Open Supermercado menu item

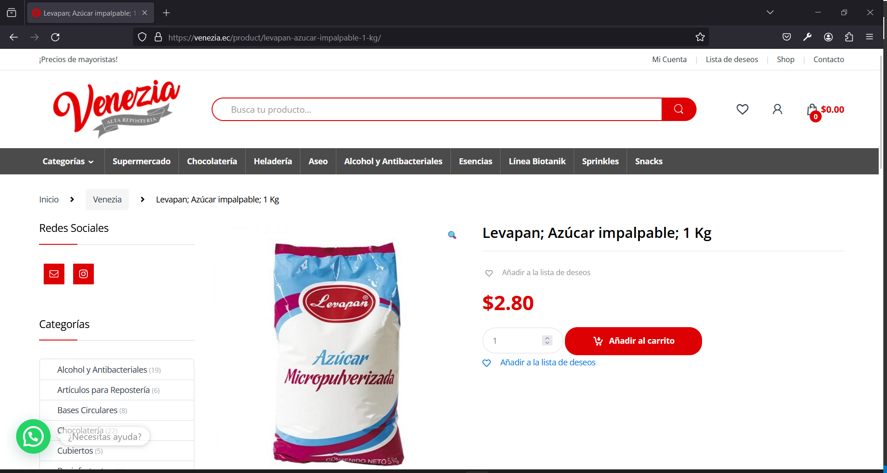pyautogui.click(x=141, y=161)
